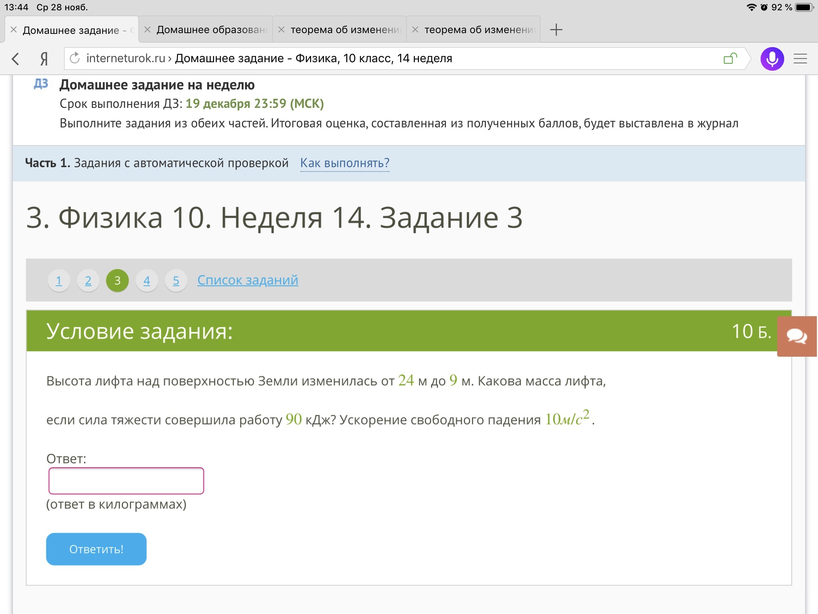Go to task number 2
Screen dimensions: 818x614
pyautogui.click(x=88, y=280)
